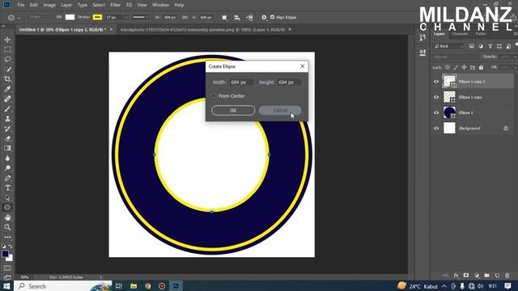Click delete layer trash icon
518x291 pixels.
(x=507, y=275)
